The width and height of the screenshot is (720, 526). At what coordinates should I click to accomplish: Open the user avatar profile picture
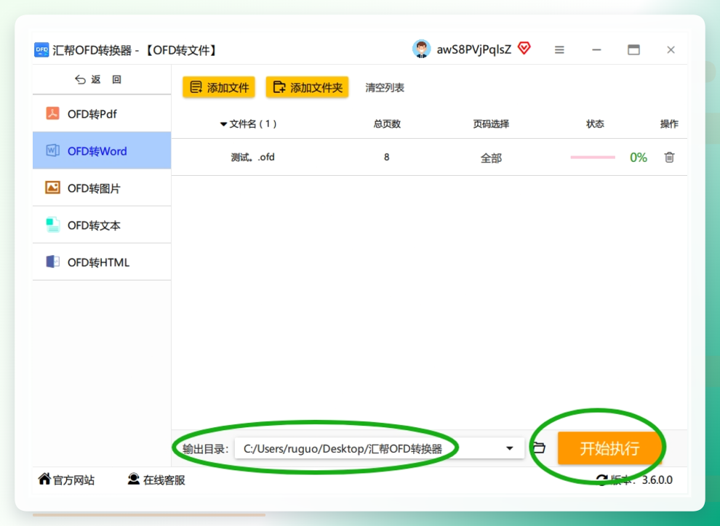[x=421, y=49]
